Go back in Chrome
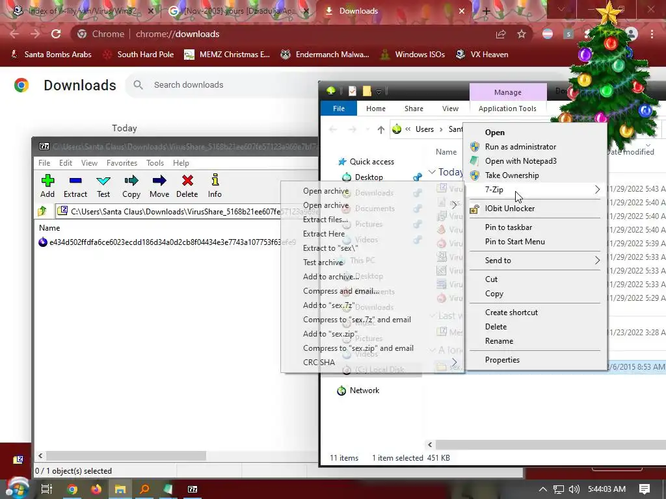666x499 pixels. pyautogui.click(x=14, y=34)
